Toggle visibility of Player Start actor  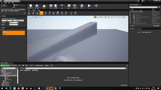point(130,20)
